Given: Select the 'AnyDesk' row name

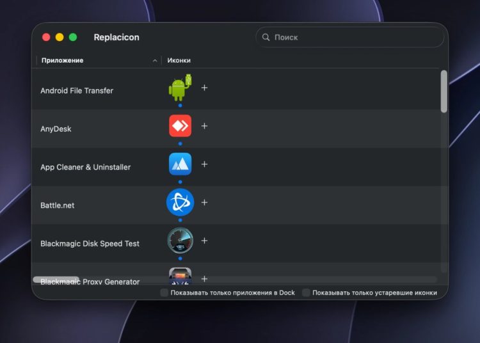Looking at the screenshot, I should pos(56,129).
